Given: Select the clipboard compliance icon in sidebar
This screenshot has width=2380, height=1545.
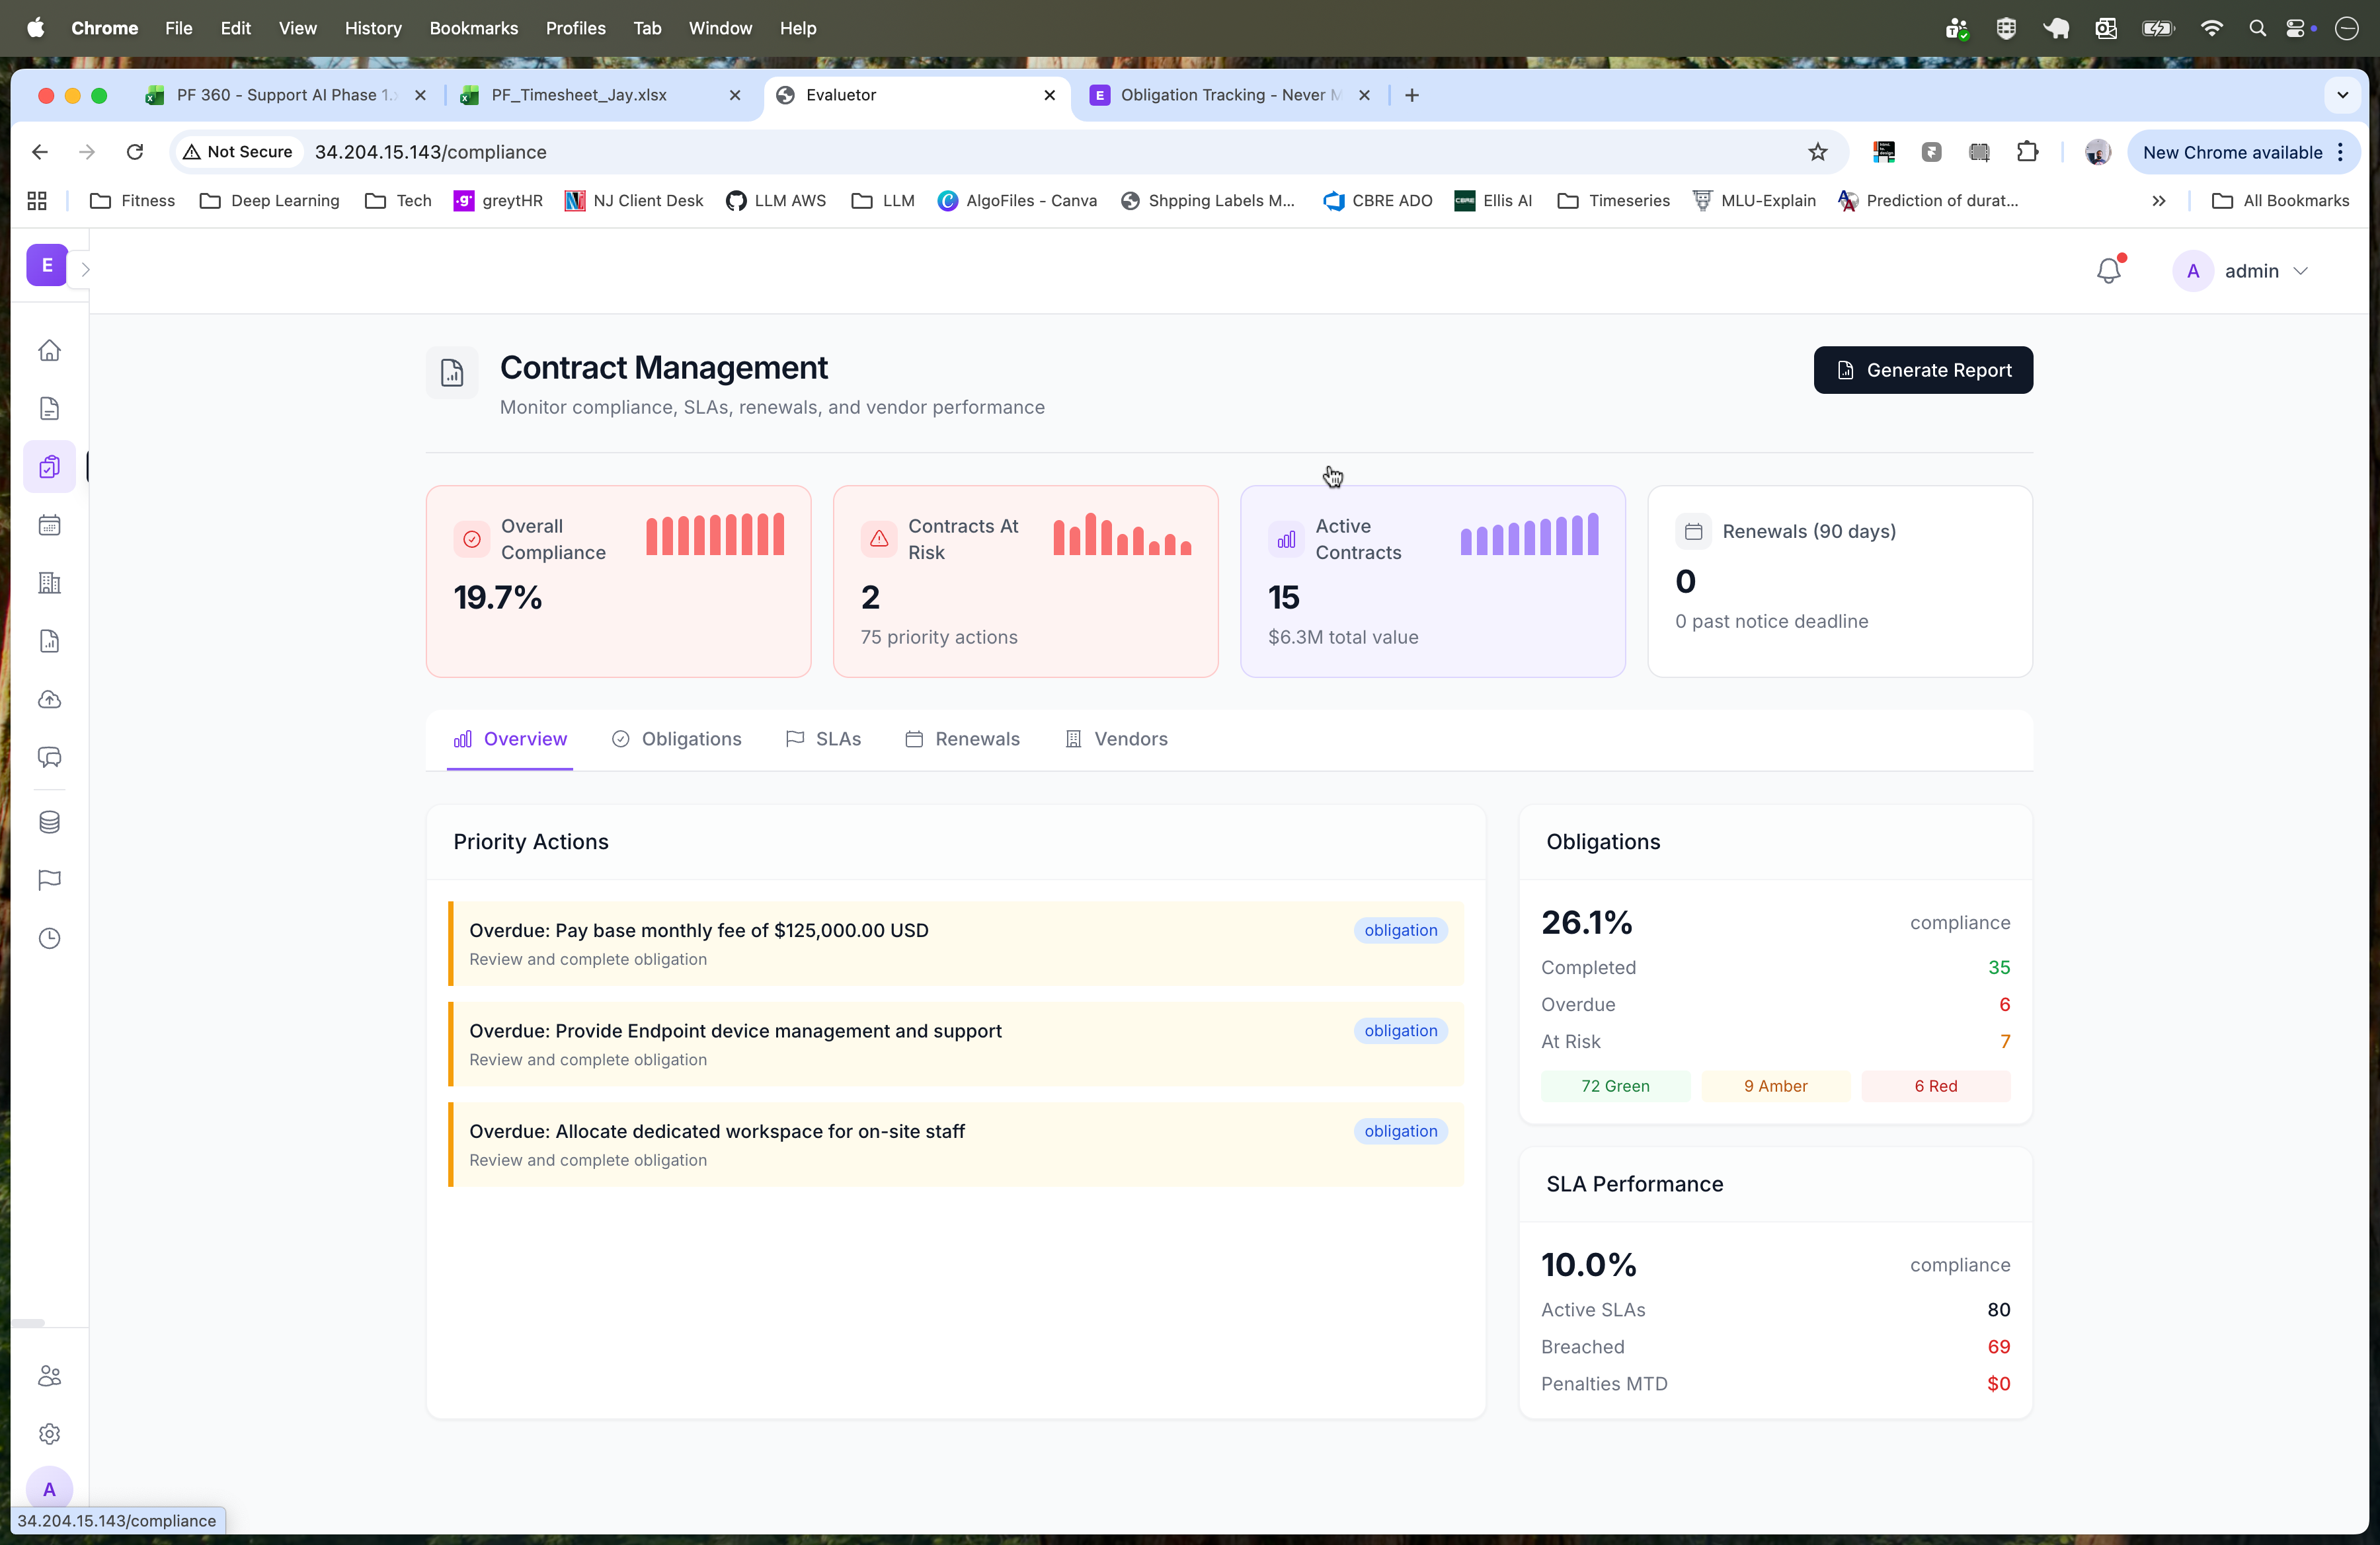Looking at the screenshot, I should (49, 466).
